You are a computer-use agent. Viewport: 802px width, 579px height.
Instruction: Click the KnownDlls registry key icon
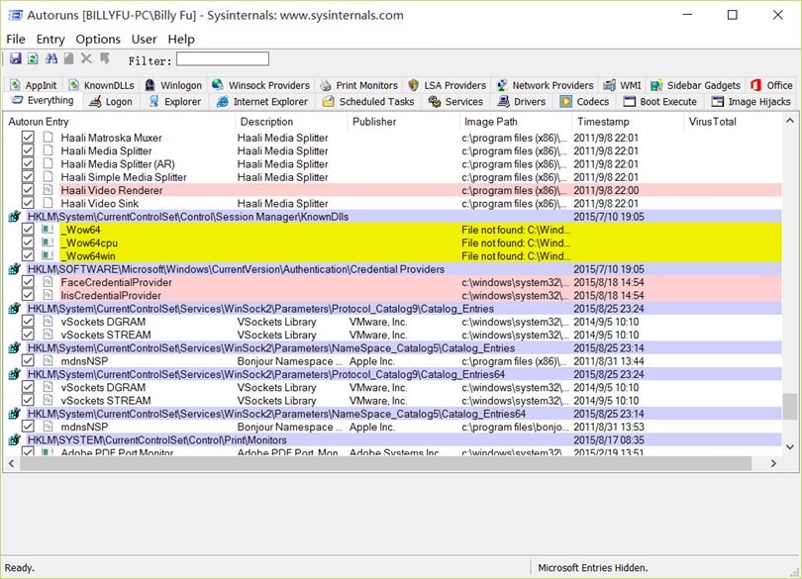tap(14, 217)
